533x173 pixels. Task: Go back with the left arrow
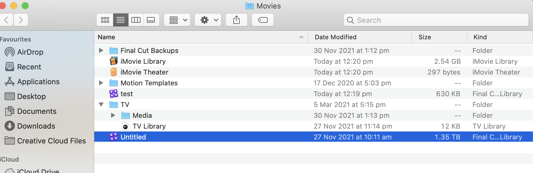[x=7, y=20]
